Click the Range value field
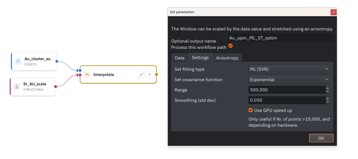 [x=287, y=90]
